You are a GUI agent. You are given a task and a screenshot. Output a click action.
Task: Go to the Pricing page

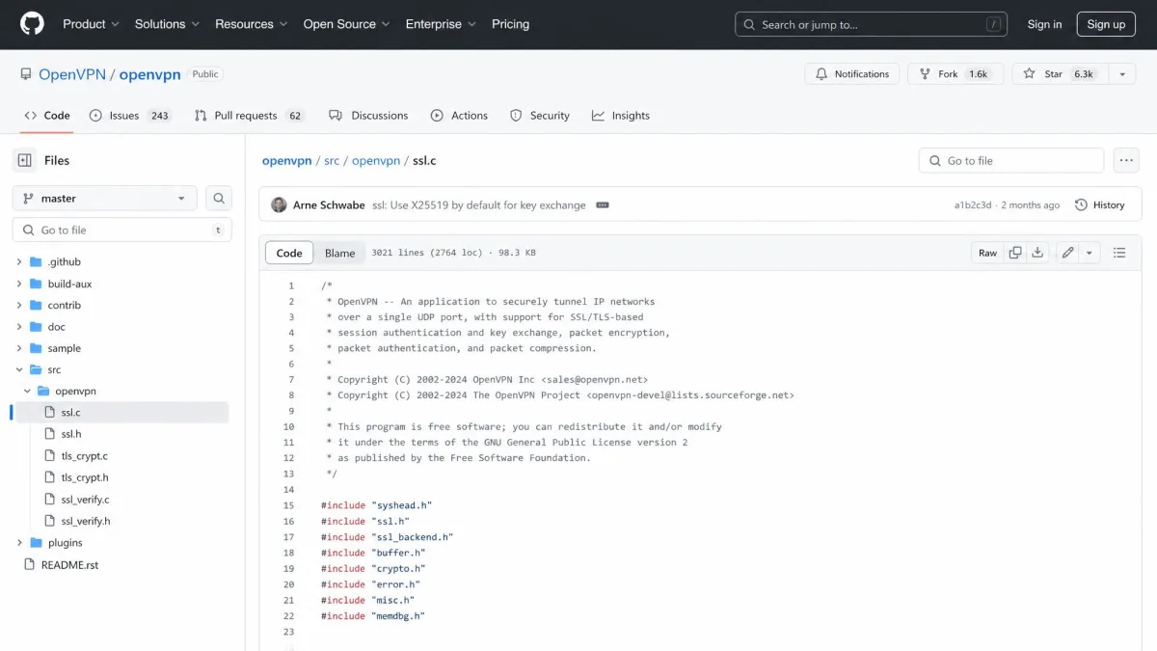510,24
